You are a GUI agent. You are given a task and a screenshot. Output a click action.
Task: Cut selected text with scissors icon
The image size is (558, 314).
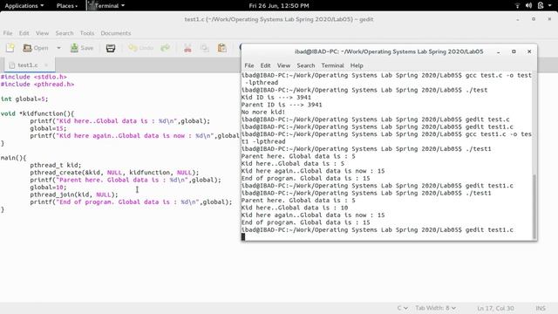coord(187,48)
